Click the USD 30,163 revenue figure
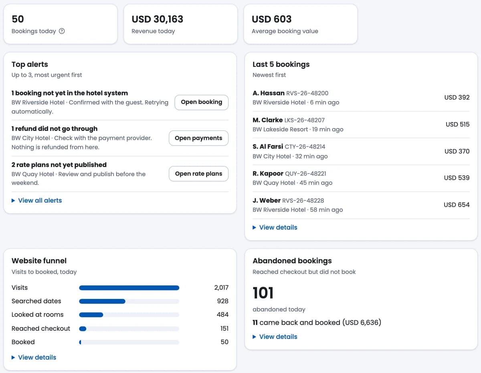 coord(158,19)
